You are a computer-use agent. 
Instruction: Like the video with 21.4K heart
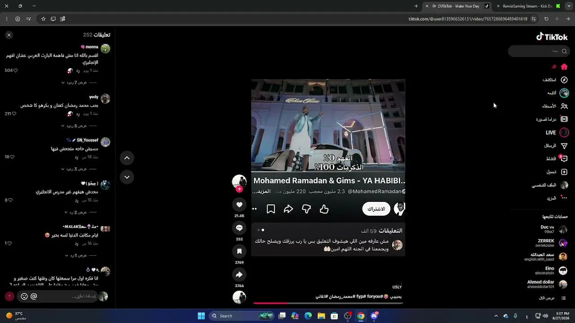239,205
